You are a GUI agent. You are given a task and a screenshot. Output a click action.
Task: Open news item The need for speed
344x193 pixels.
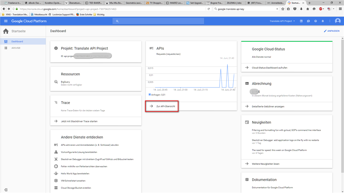pos(279,150)
